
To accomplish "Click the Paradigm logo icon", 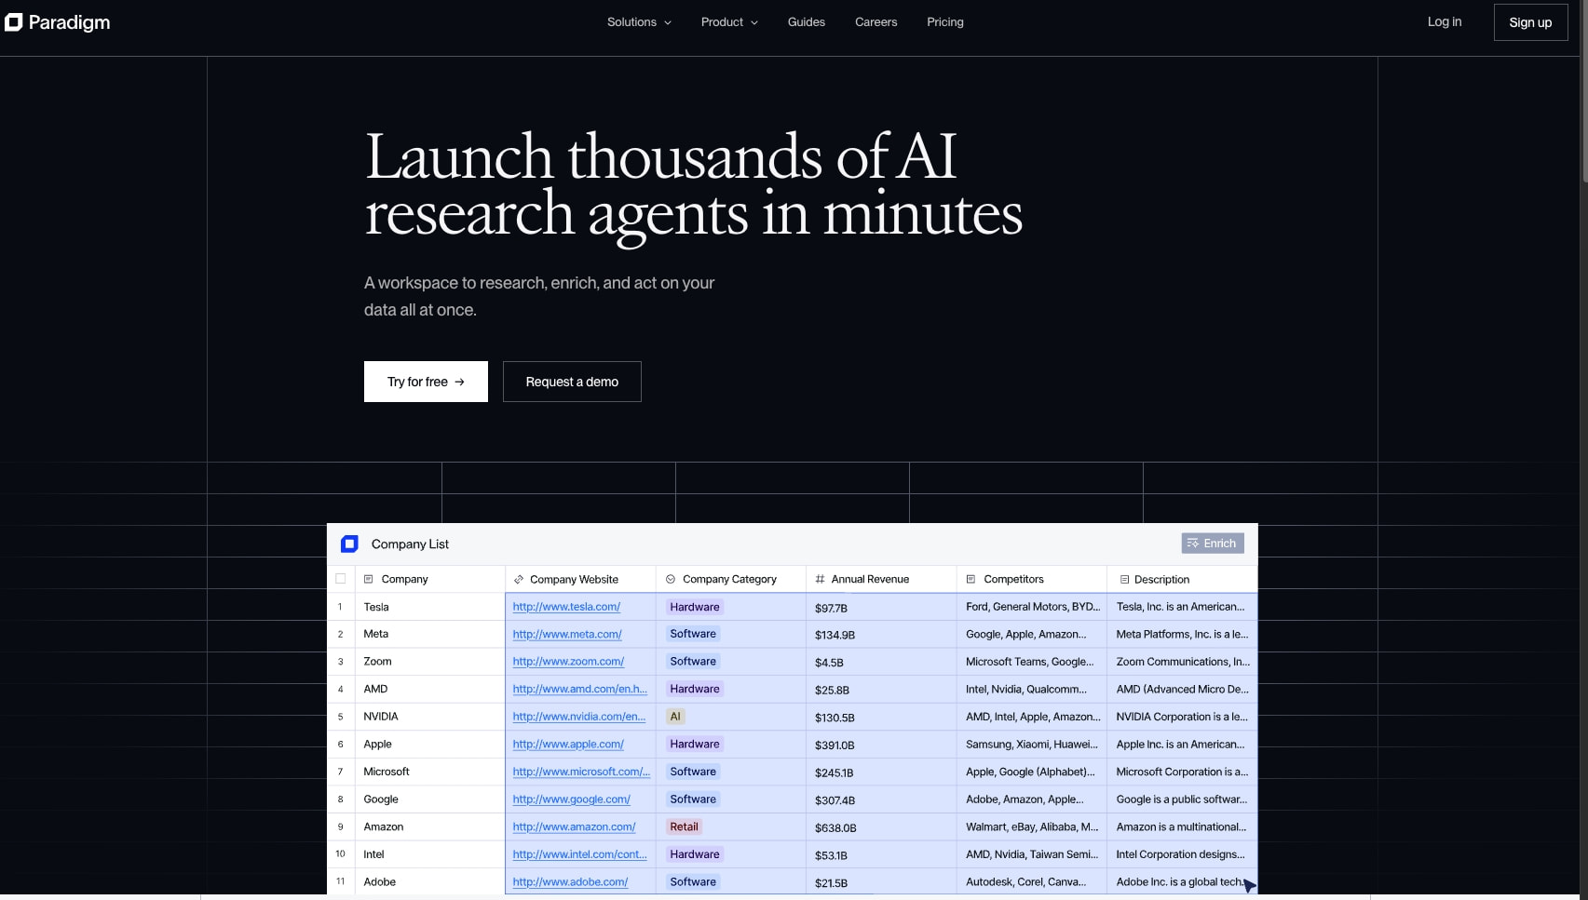I will 13,22.
